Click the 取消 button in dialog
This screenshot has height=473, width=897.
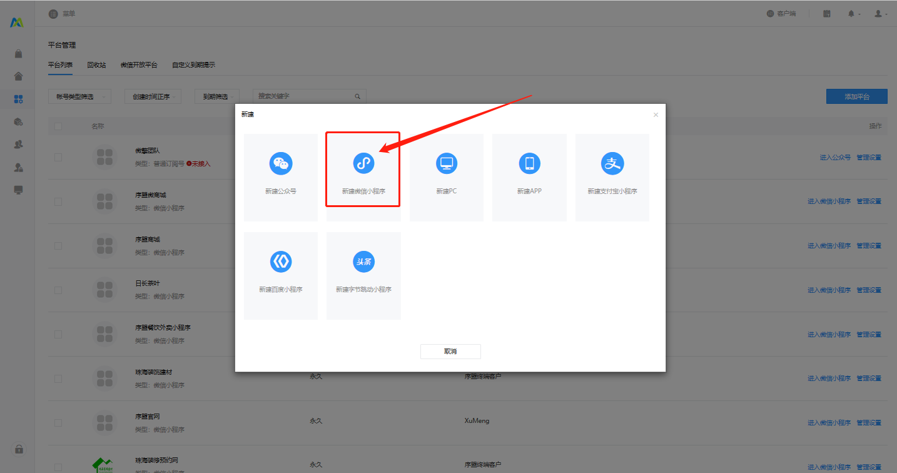[x=450, y=351]
